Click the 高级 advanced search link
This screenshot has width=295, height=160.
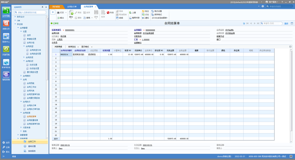coord(286,23)
